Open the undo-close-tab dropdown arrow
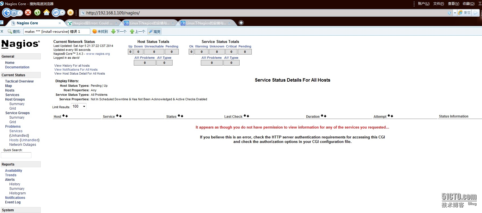 point(62,12)
